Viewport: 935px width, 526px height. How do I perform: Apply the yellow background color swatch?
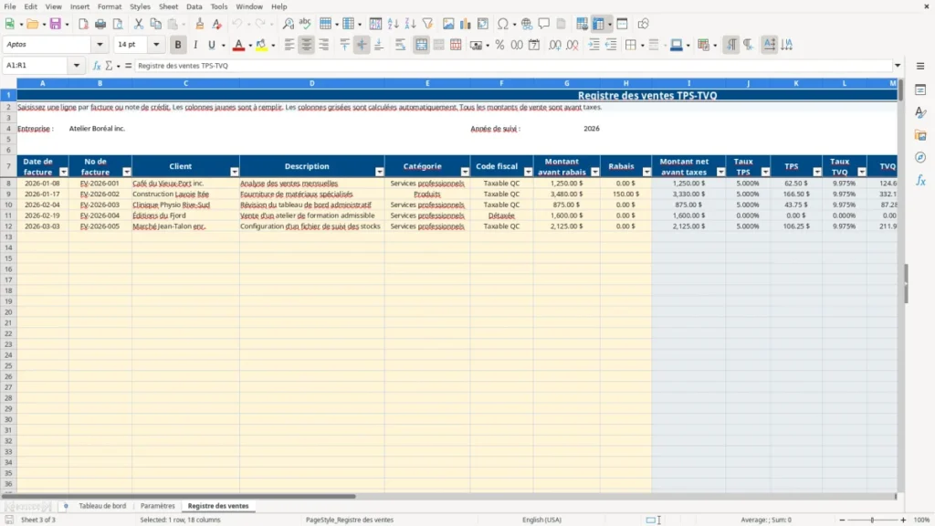[x=261, y=45]
